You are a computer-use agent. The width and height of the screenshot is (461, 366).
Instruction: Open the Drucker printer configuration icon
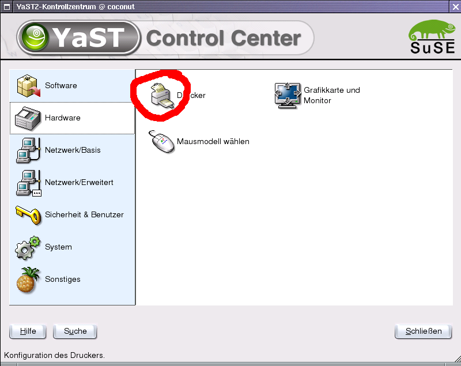162,96
